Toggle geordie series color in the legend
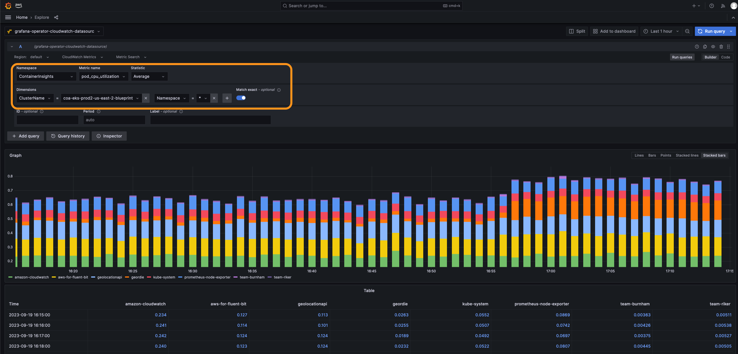 point(127,277)
